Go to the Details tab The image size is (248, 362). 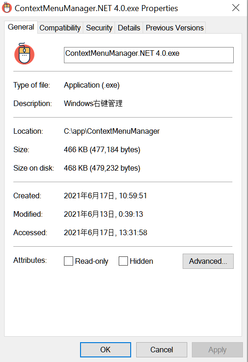click(129, 28)
